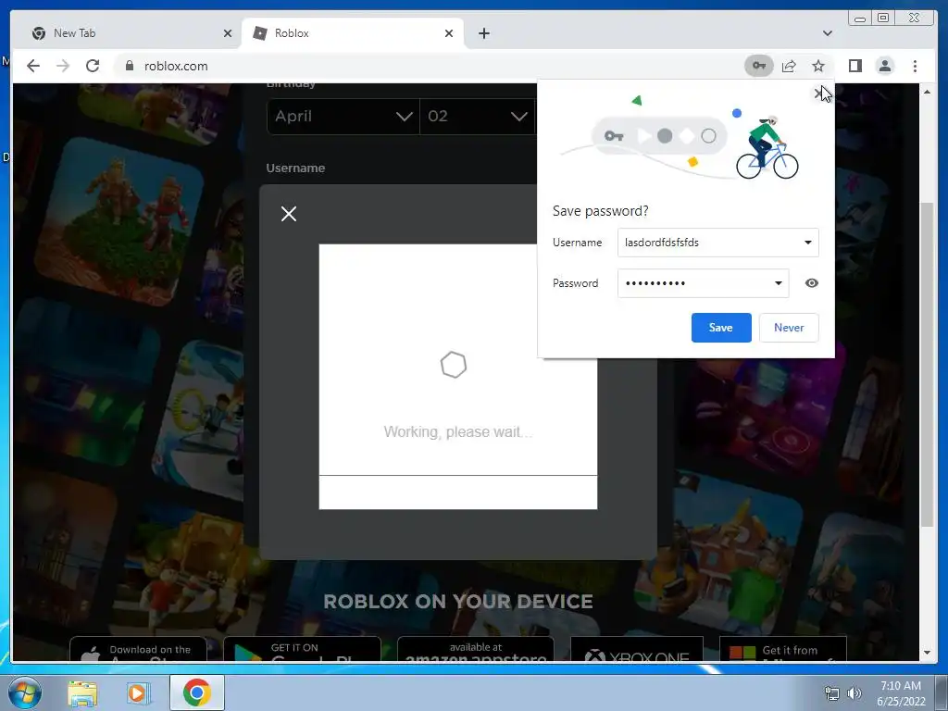This screenshot has width=948, height=711.
Task: Open the Xbox One badge
Action: coord(637,649)
